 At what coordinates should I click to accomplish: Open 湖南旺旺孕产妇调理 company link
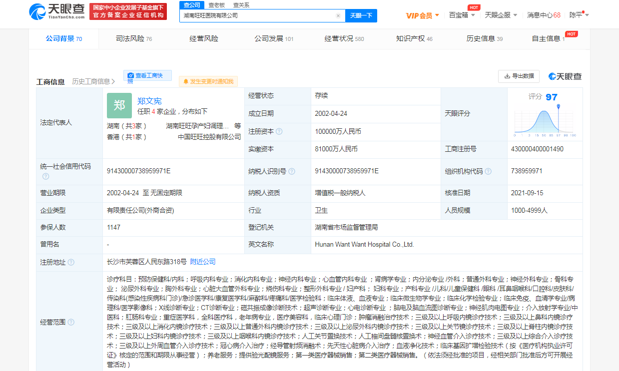point(198,126)
